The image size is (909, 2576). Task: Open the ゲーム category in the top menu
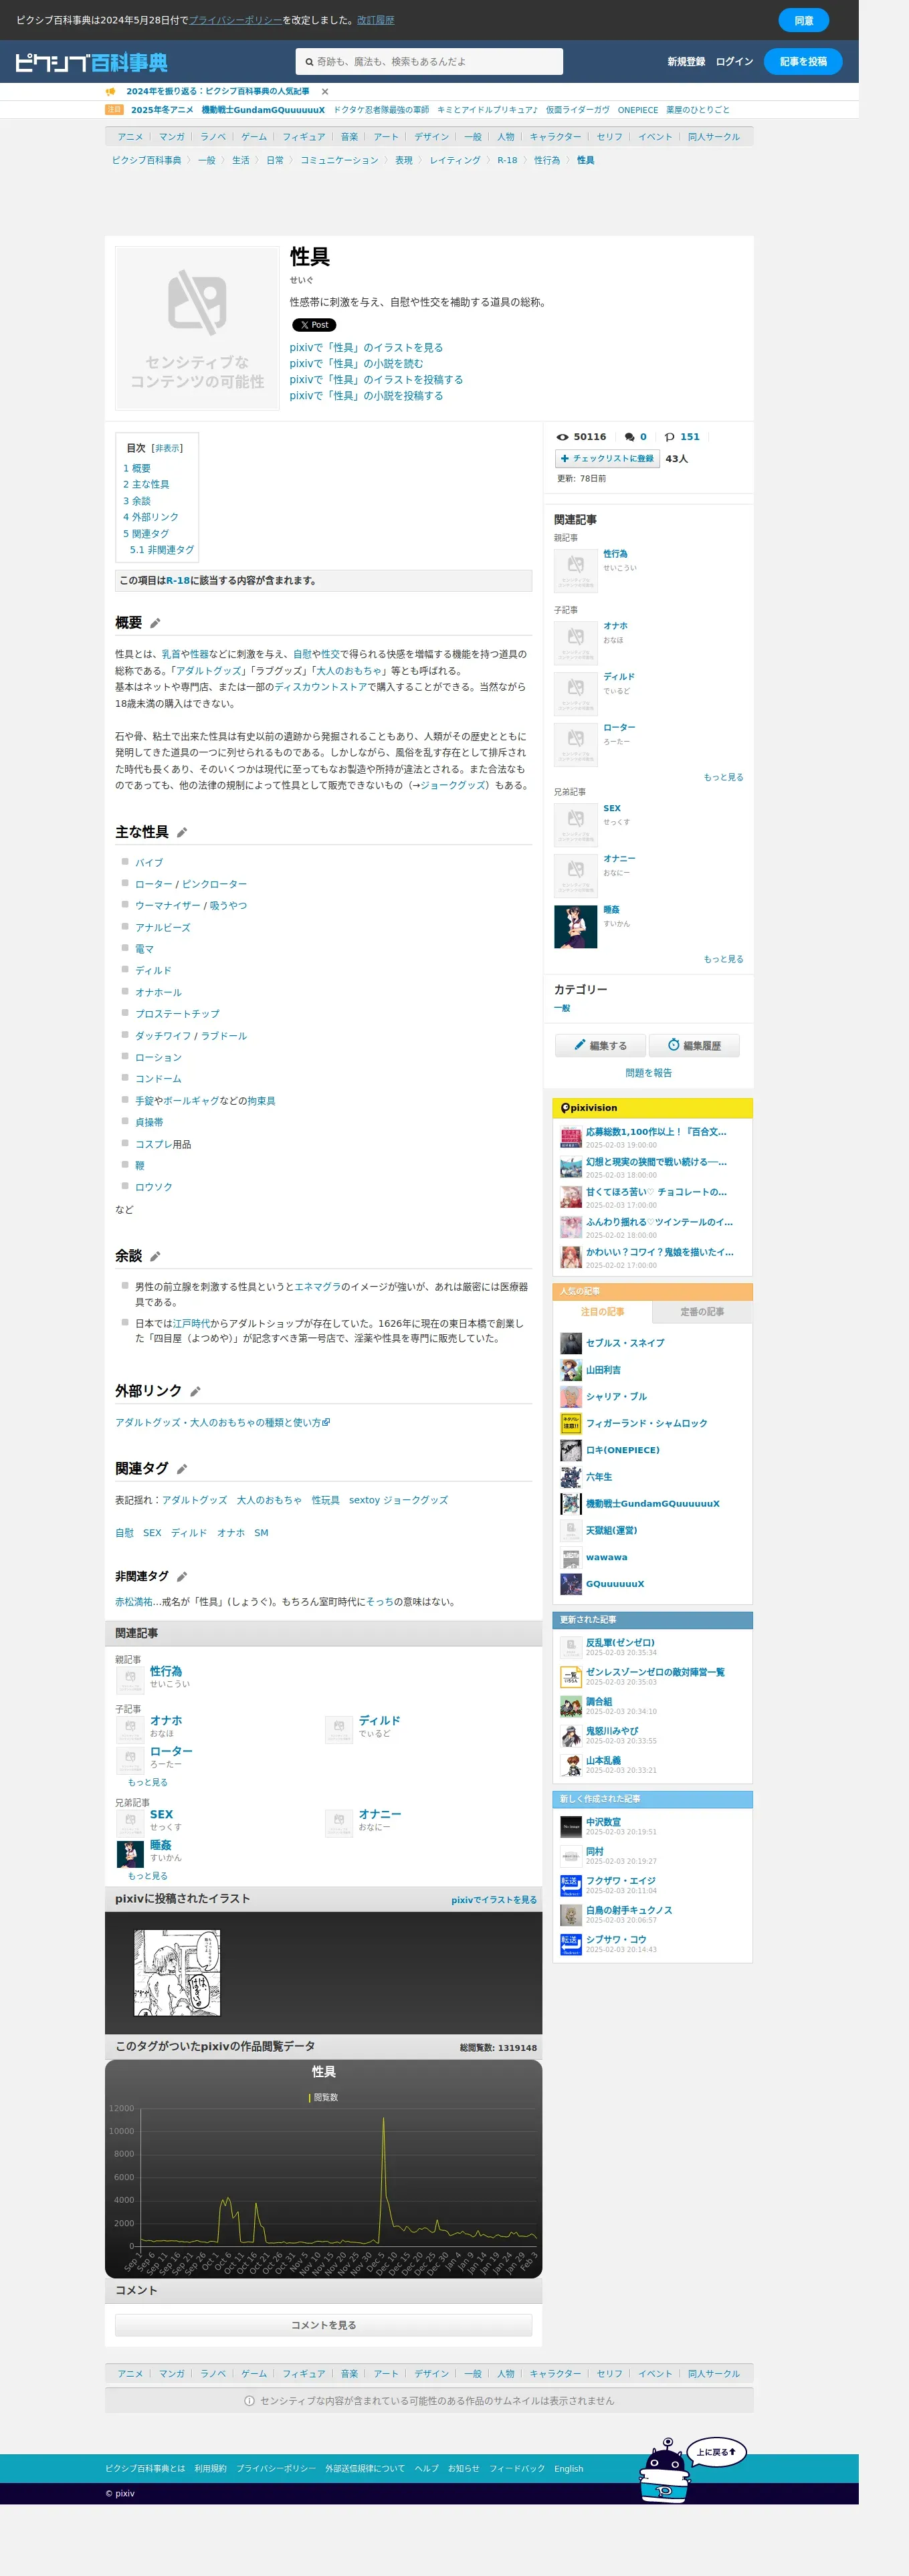click(x=254, y=137)
